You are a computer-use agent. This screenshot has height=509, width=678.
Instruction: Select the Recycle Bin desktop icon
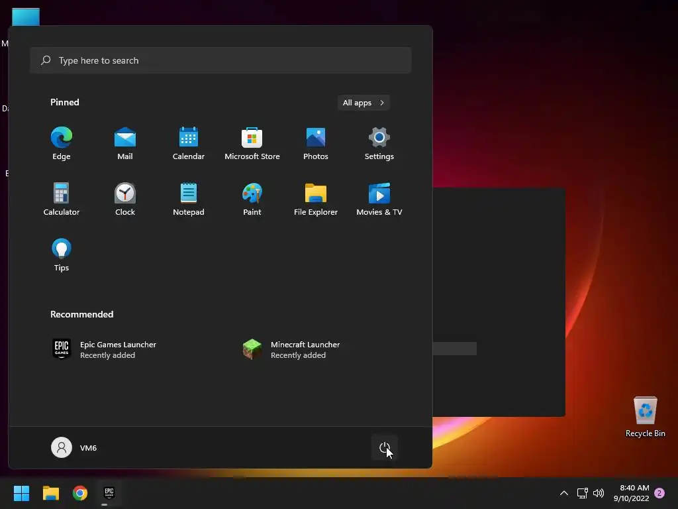[x=645, y=416]
